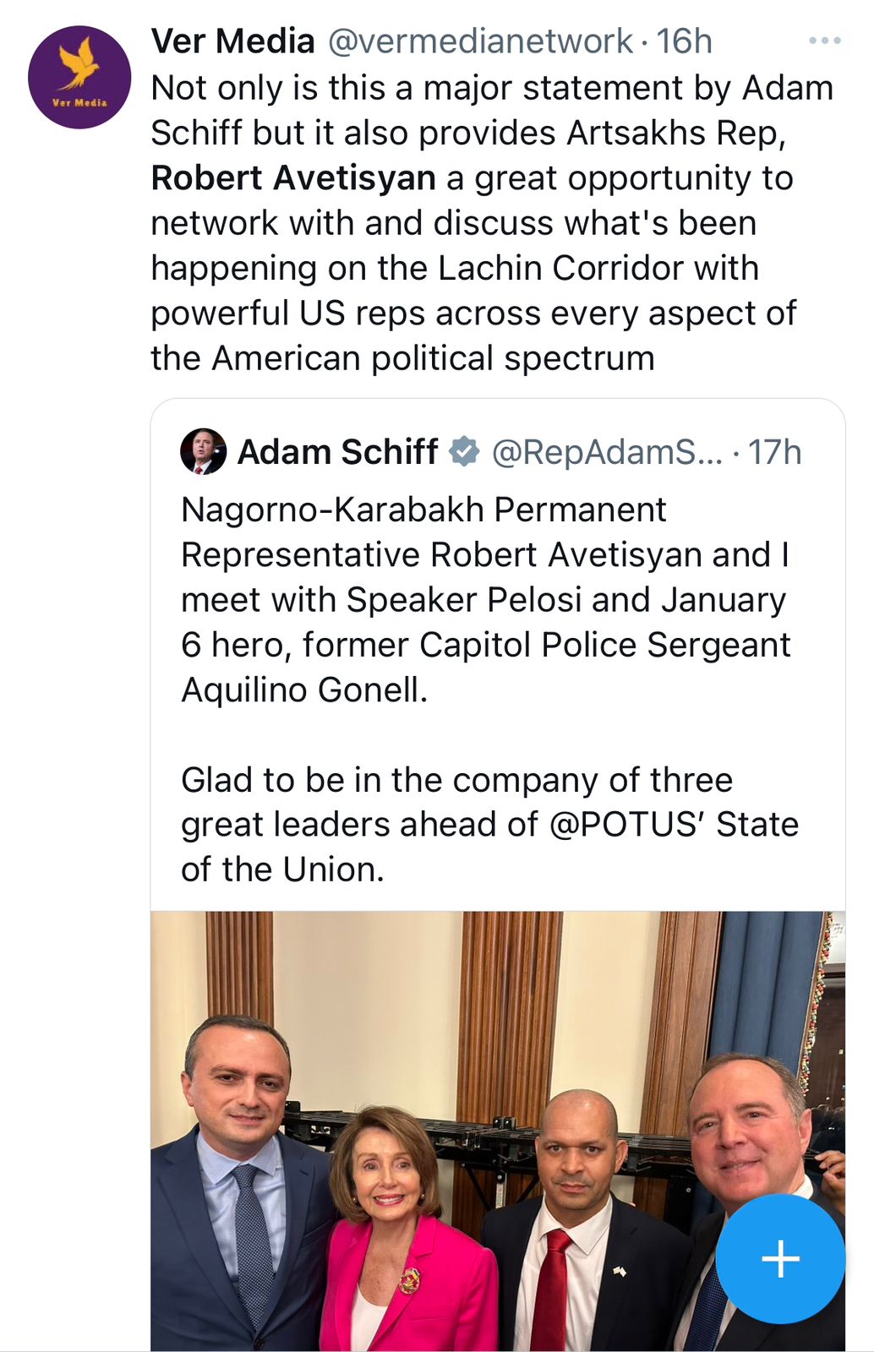The image size is (874, 1352).
Task: Click the 16h timestamp
Action: coord(684,41)
